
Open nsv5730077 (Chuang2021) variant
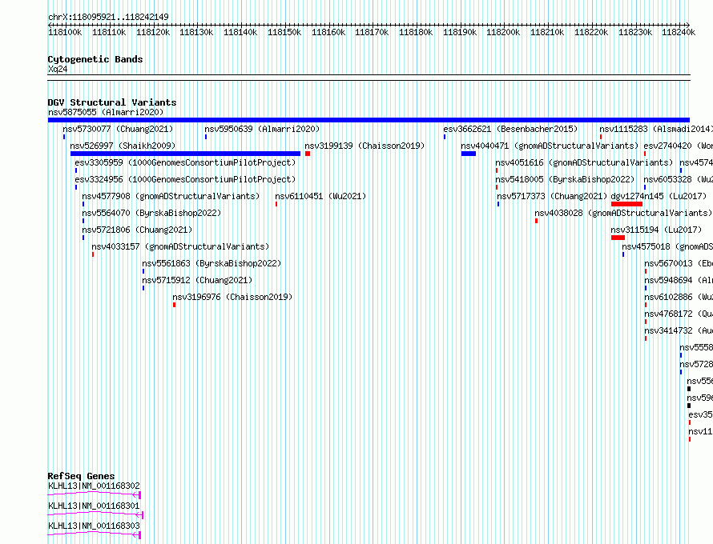click(119, 129)
